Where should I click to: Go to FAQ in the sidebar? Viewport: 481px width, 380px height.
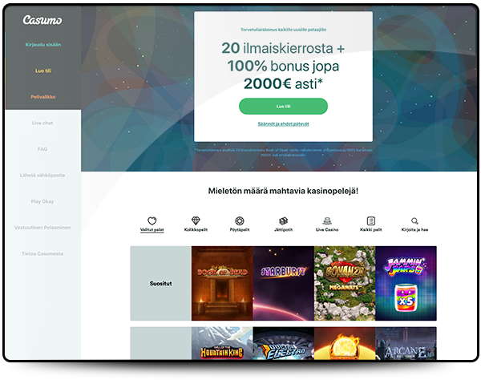[42, 149]
